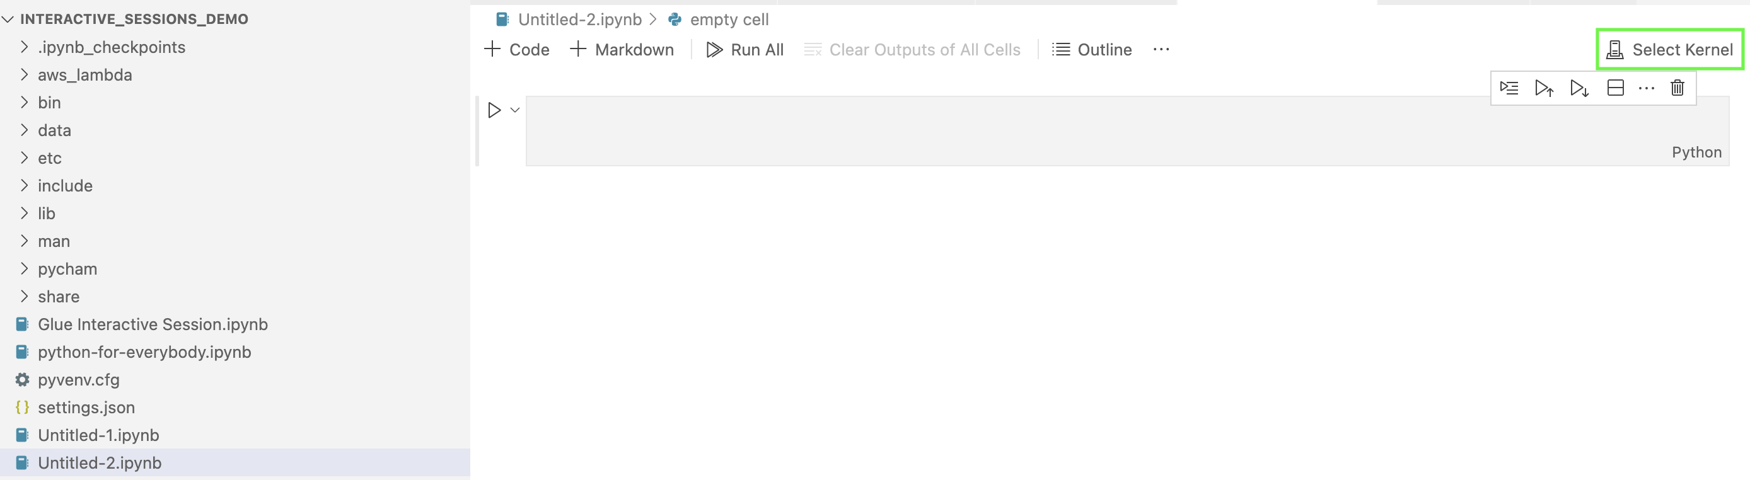
Task: Execute cells above the current cell
Action: [1544, 88]
